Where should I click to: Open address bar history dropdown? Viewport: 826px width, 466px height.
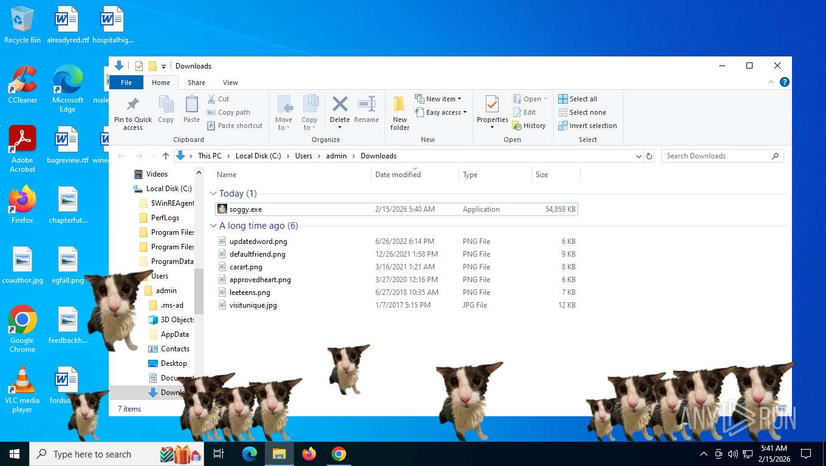[638, 156]
